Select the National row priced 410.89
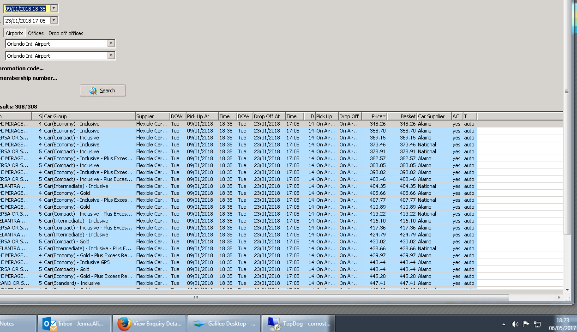Screen dimensions: 577x332 tap(238, 207)
